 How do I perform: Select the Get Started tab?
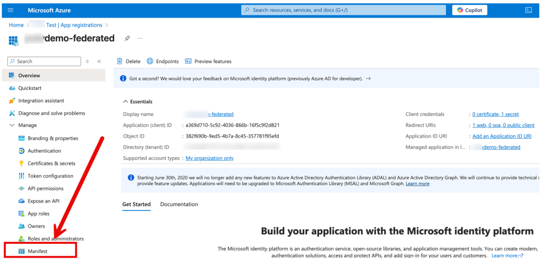[136, 204]
